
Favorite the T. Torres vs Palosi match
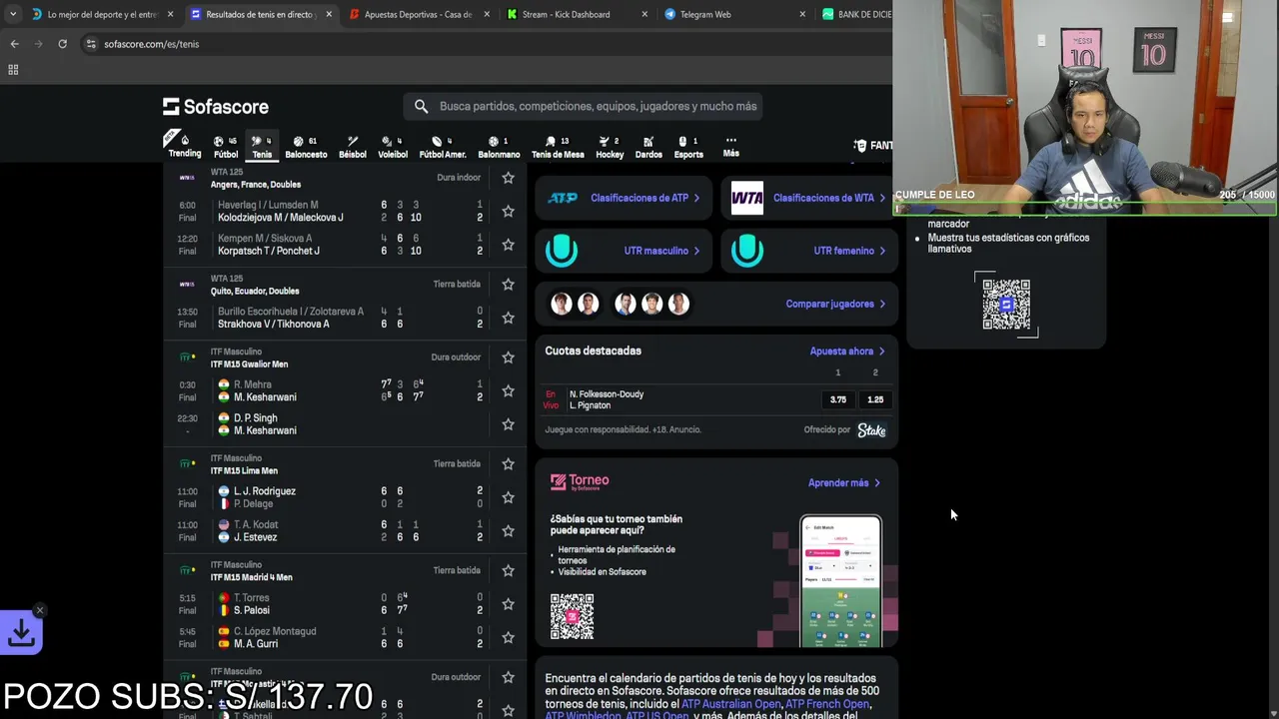(508, 604)
